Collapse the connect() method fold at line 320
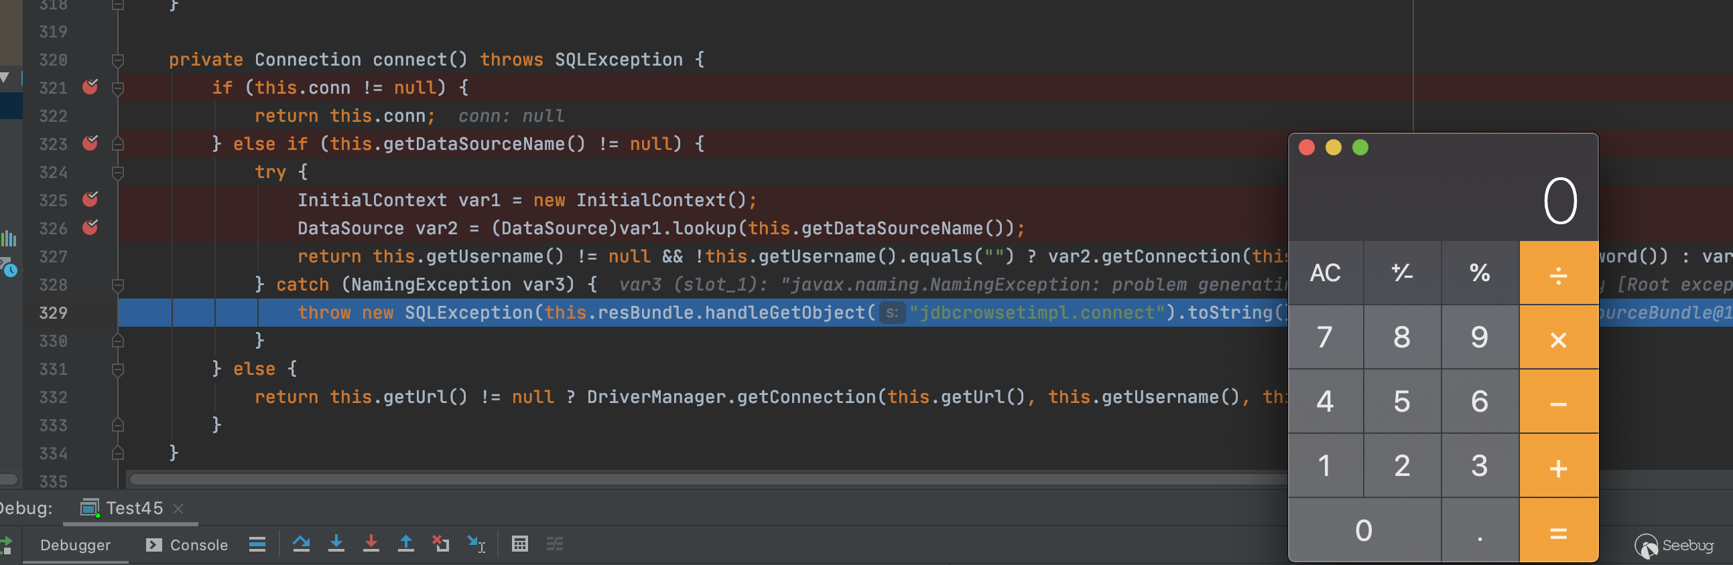Screen dimensions: 1733x565 coord(118,60)
